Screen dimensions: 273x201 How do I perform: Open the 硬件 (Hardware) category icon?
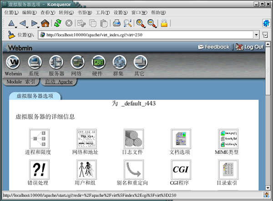point(98,62)
